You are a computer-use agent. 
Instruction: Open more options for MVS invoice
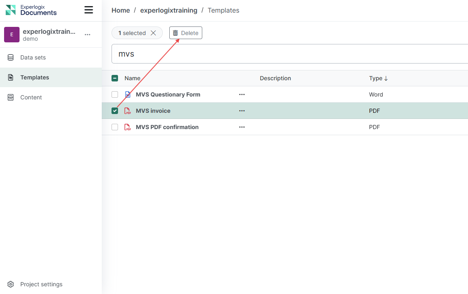coord(242,111)
